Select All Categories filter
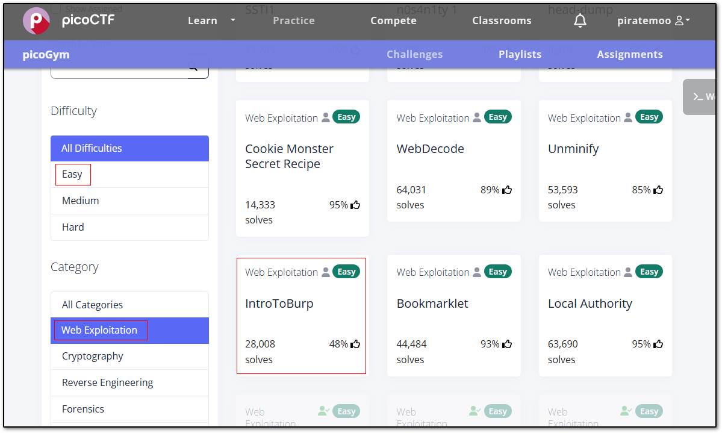The height and width of the screenshot is (433, 722). click(x=130, y=305)
